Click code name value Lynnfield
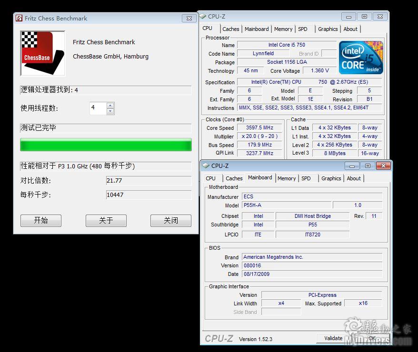 [263, 53]
